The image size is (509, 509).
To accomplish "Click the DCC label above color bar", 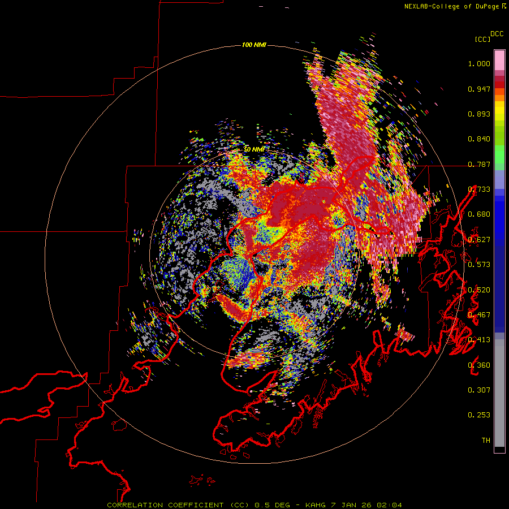I will click(497, 34).
